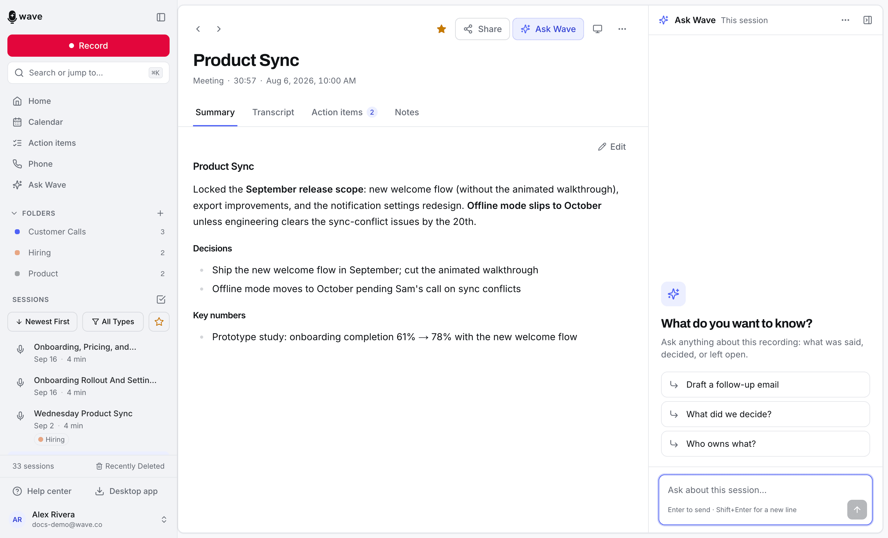Screen dimensions: 888x538
Task: Collapse the Ask Wave side panel
Action: (x=867, y=20)
